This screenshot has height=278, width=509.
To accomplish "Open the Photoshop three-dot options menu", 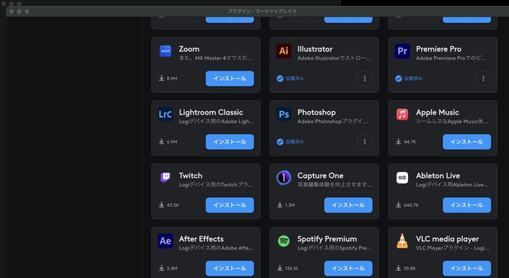I will coord(364,142).
